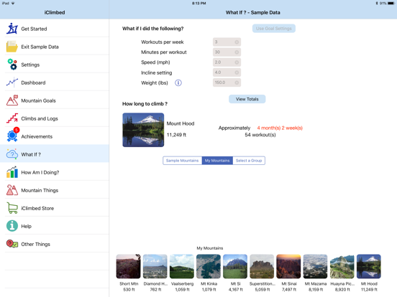This screenshot has width=397, height=297.
Task: Tap the Weight info icon
Action: pyautogui.click(x=178, y=82)
